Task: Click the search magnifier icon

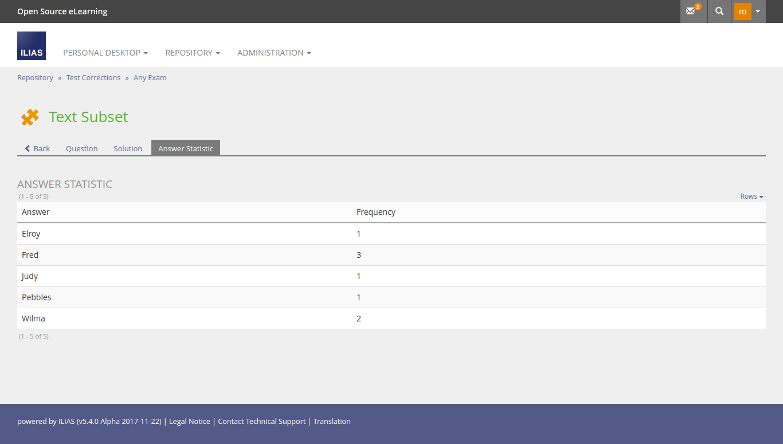Action: coord(719,11)
